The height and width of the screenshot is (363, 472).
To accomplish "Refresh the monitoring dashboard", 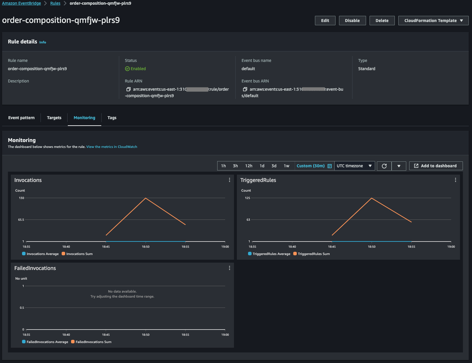I will [384, 166].
